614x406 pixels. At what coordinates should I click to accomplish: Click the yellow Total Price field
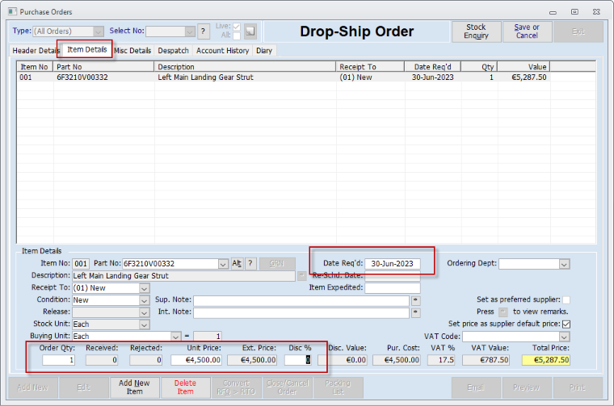tap(546, 360)
